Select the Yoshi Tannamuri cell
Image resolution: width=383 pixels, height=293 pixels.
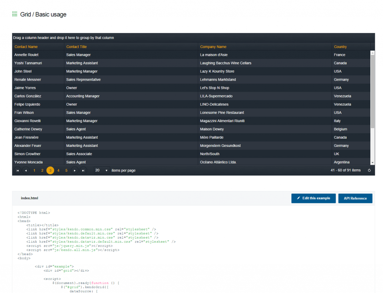pos(38,63)
